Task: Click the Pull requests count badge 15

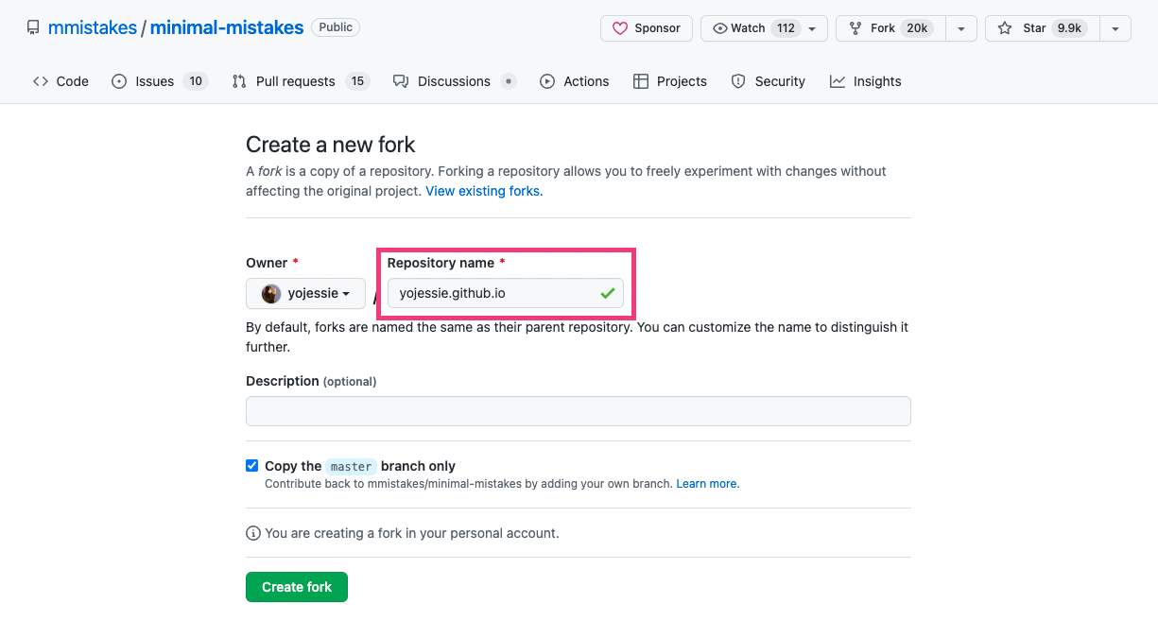Action: pyautogui.click(x=356, y=81)
